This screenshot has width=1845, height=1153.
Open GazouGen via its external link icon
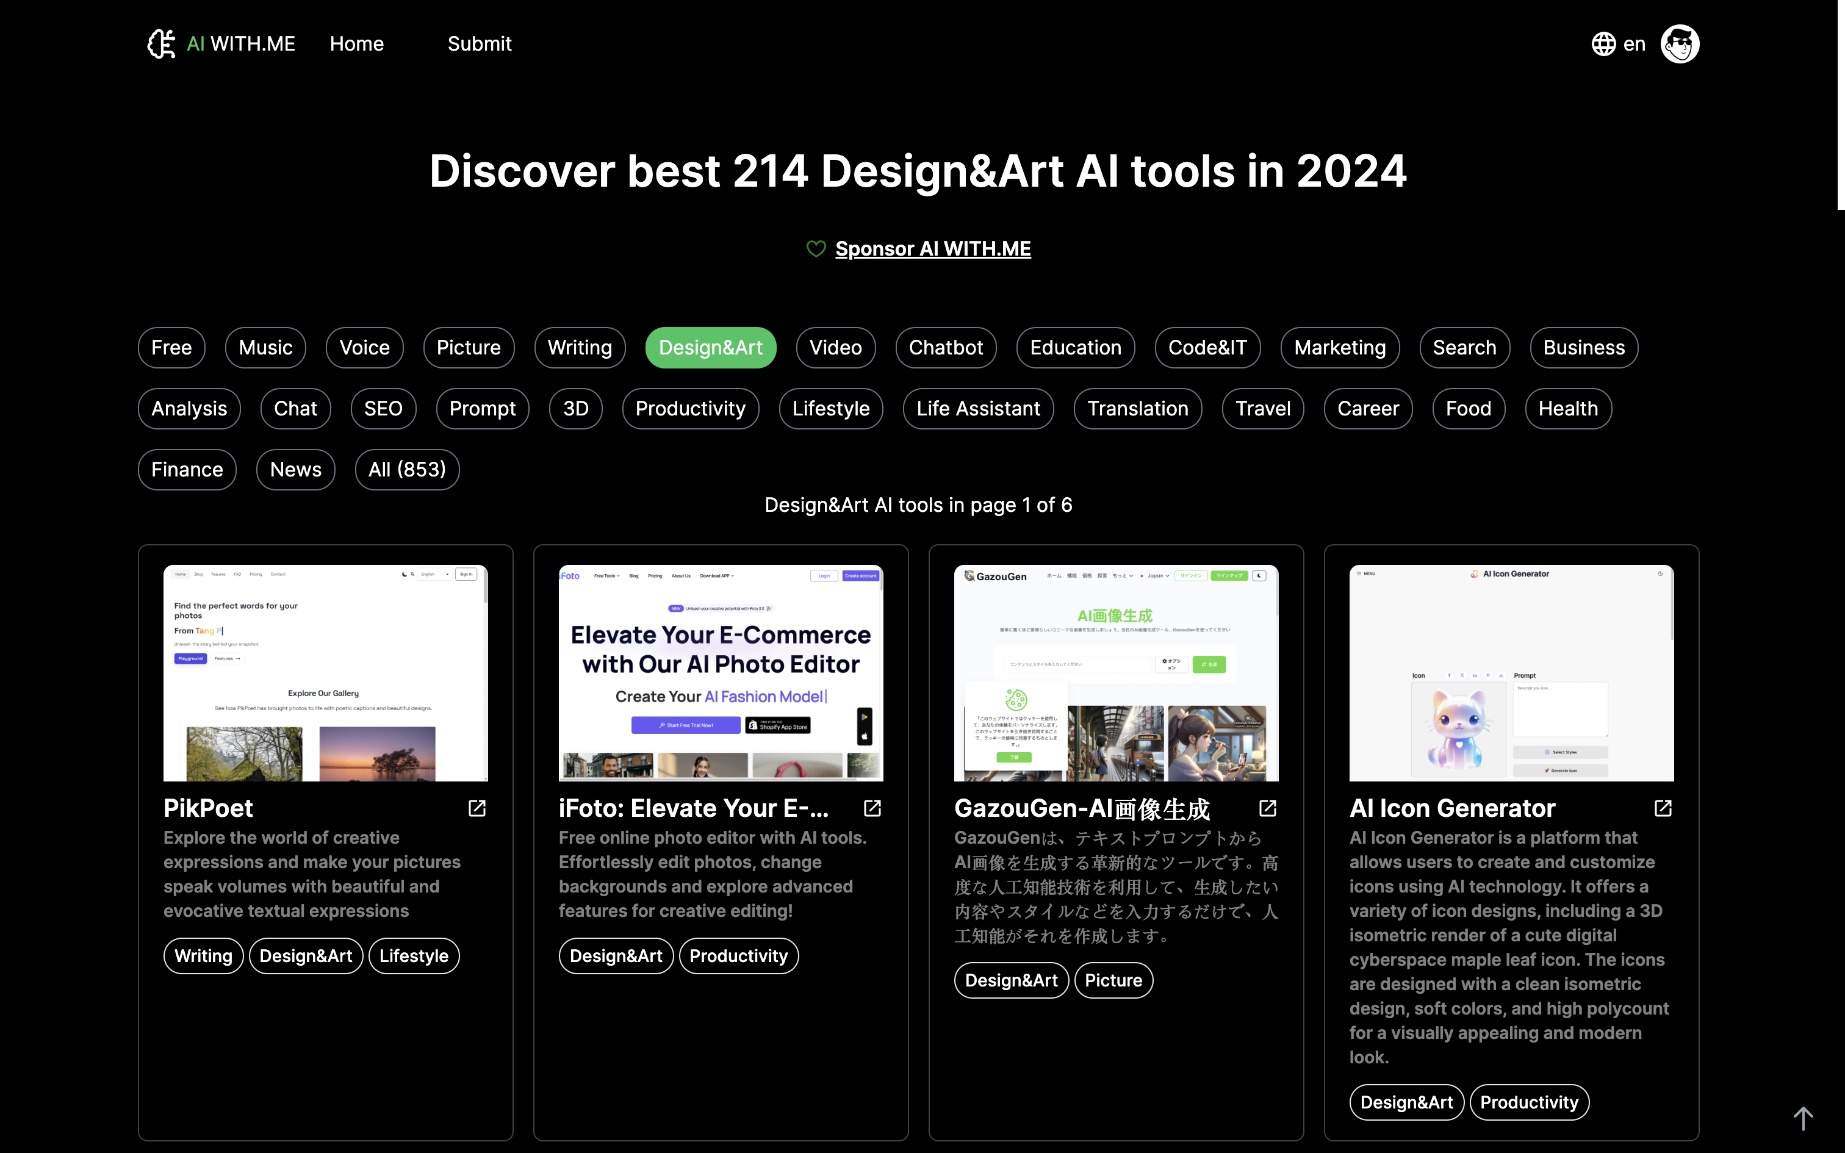(1267, 808)
